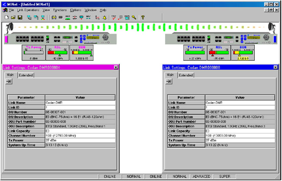Click the Save floppy disk toolbar icon
The height and width of the screenshot is (181, 282).
20,17
